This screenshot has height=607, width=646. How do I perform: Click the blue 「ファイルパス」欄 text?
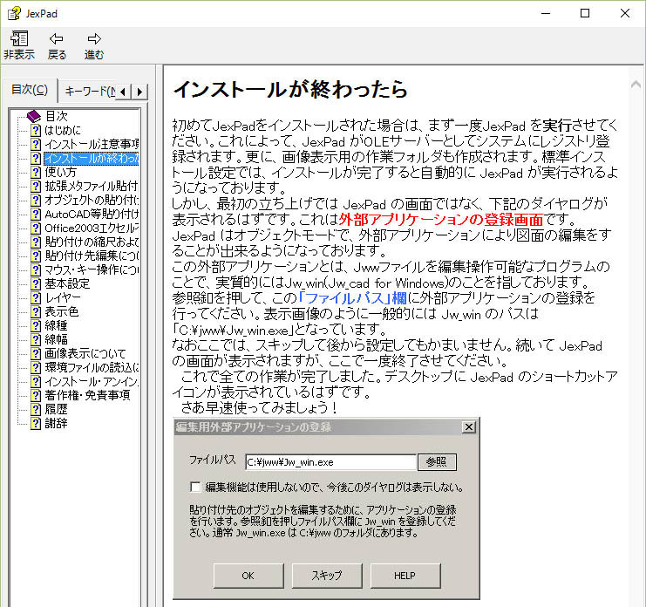click(351, 298)
